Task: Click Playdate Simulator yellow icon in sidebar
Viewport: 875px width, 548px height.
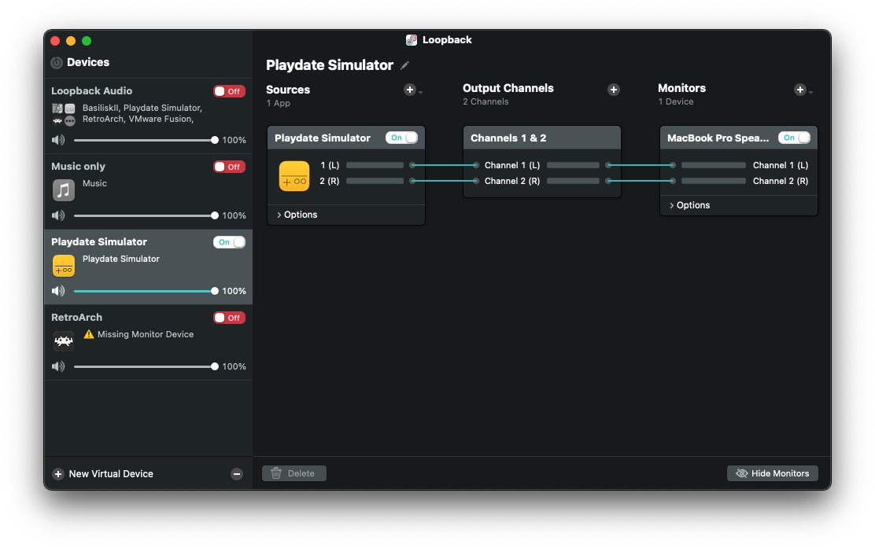Action: [64, 266]
